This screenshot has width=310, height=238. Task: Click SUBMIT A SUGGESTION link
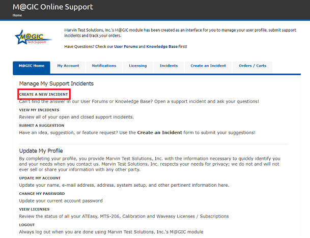pos(42,126)
